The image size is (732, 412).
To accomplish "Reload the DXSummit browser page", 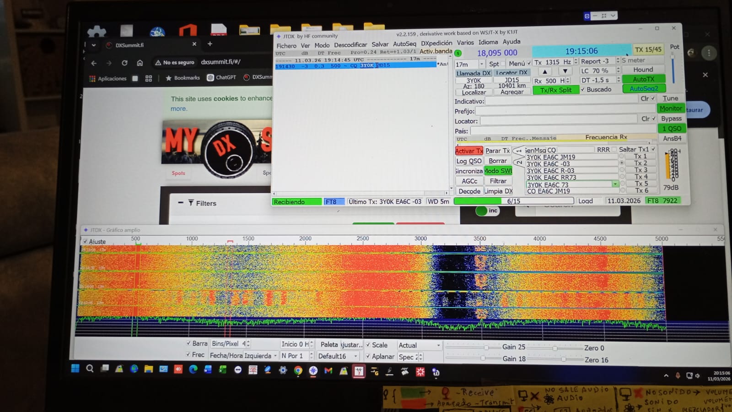I will 124,63.
